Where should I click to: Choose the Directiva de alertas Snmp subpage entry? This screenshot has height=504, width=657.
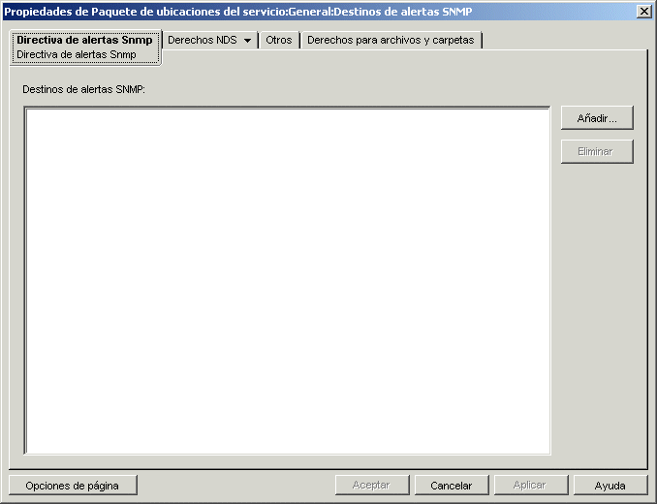[77, 54]
